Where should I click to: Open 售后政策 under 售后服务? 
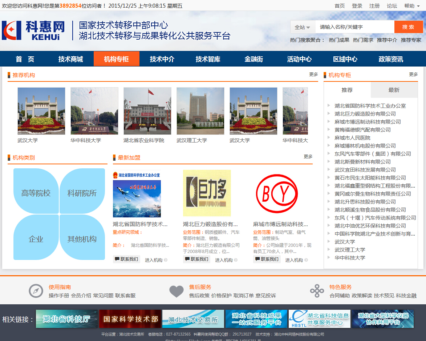[199, 296]
